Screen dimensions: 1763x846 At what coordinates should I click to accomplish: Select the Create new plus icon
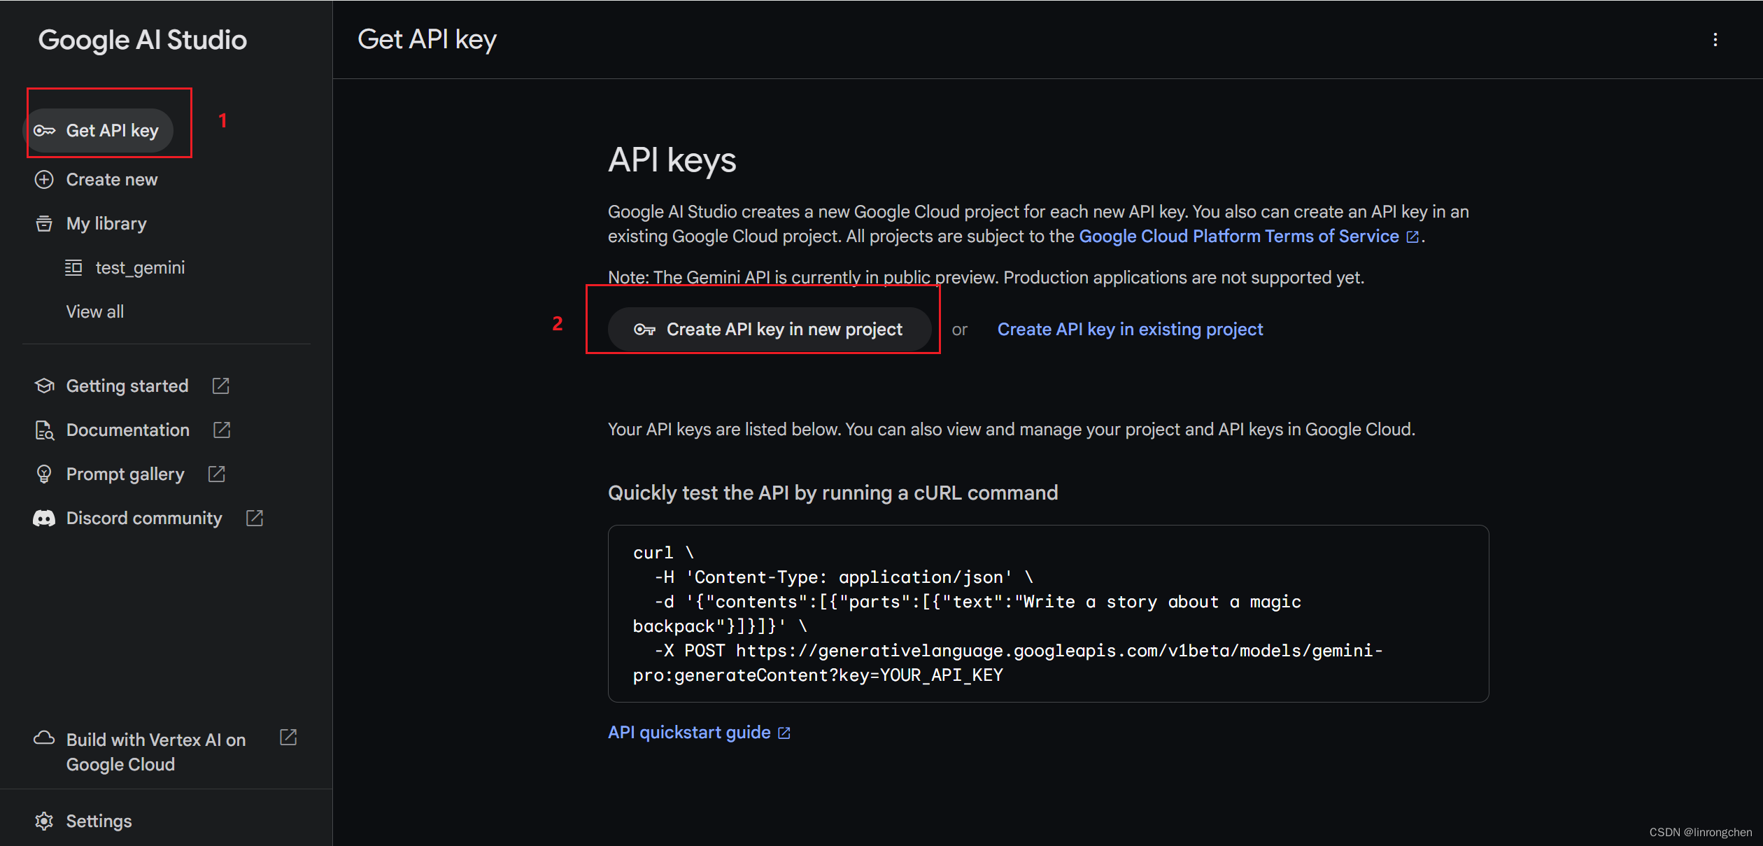coord(44,179)
